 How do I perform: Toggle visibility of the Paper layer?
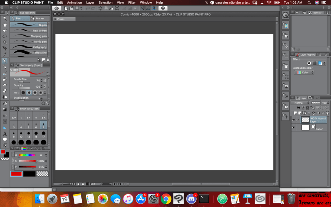[293, 127]
